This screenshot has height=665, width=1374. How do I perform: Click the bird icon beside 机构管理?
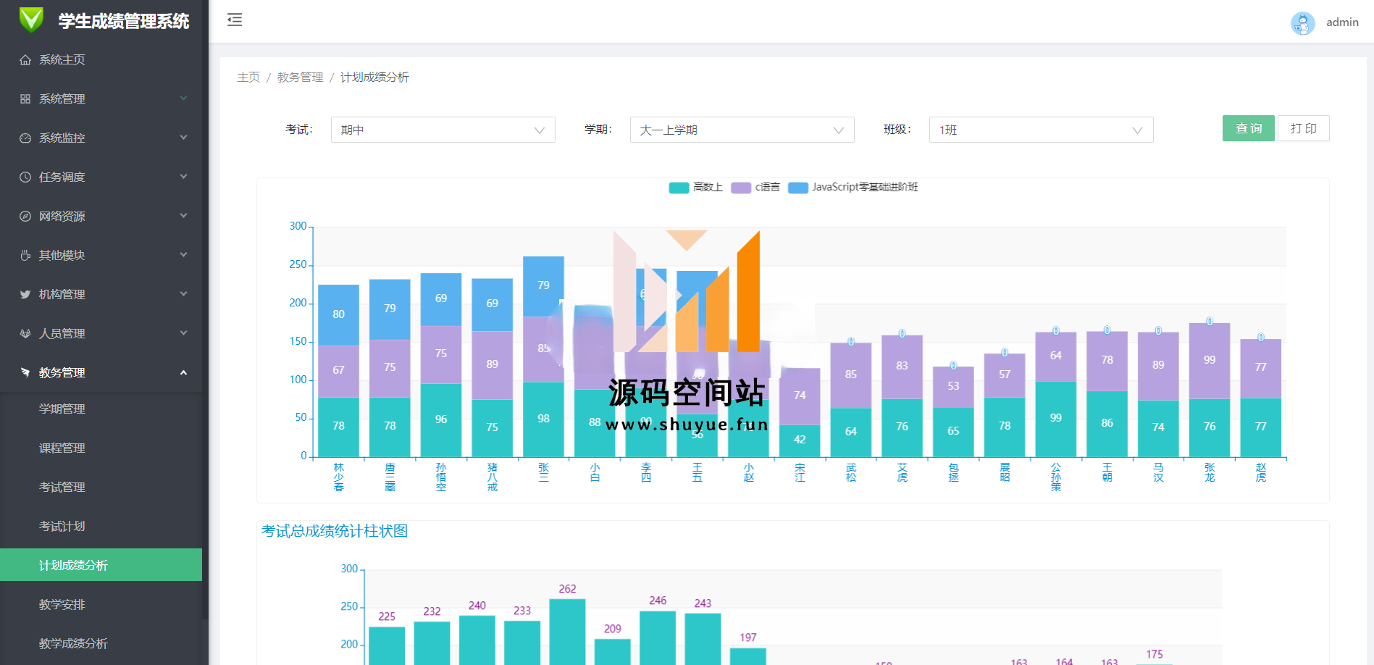[25, 295]
